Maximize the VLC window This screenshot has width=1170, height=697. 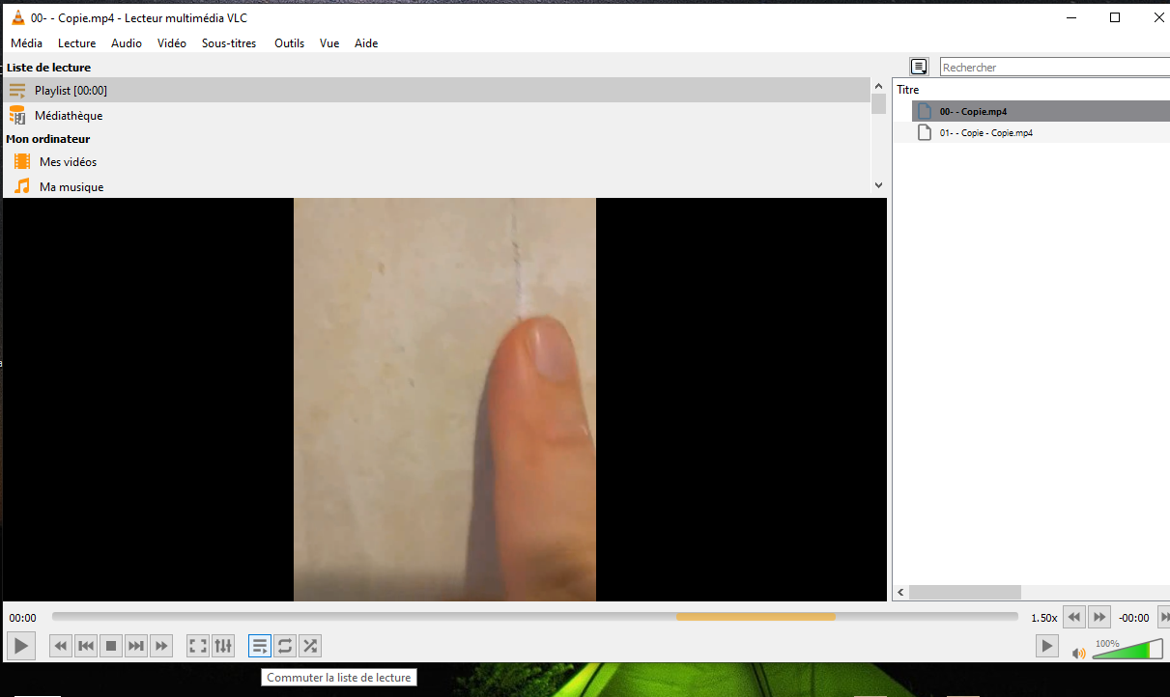pos(1115,17)
